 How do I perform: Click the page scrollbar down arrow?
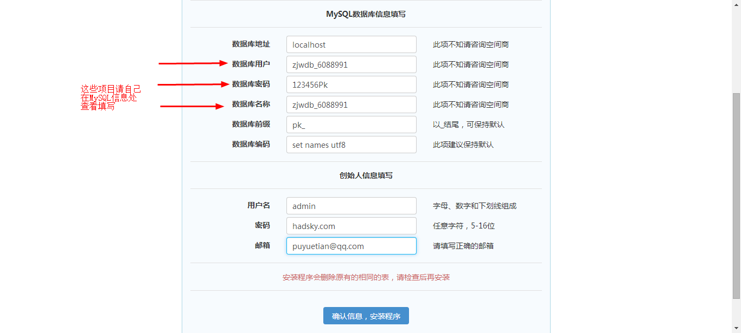click(736, 329)
